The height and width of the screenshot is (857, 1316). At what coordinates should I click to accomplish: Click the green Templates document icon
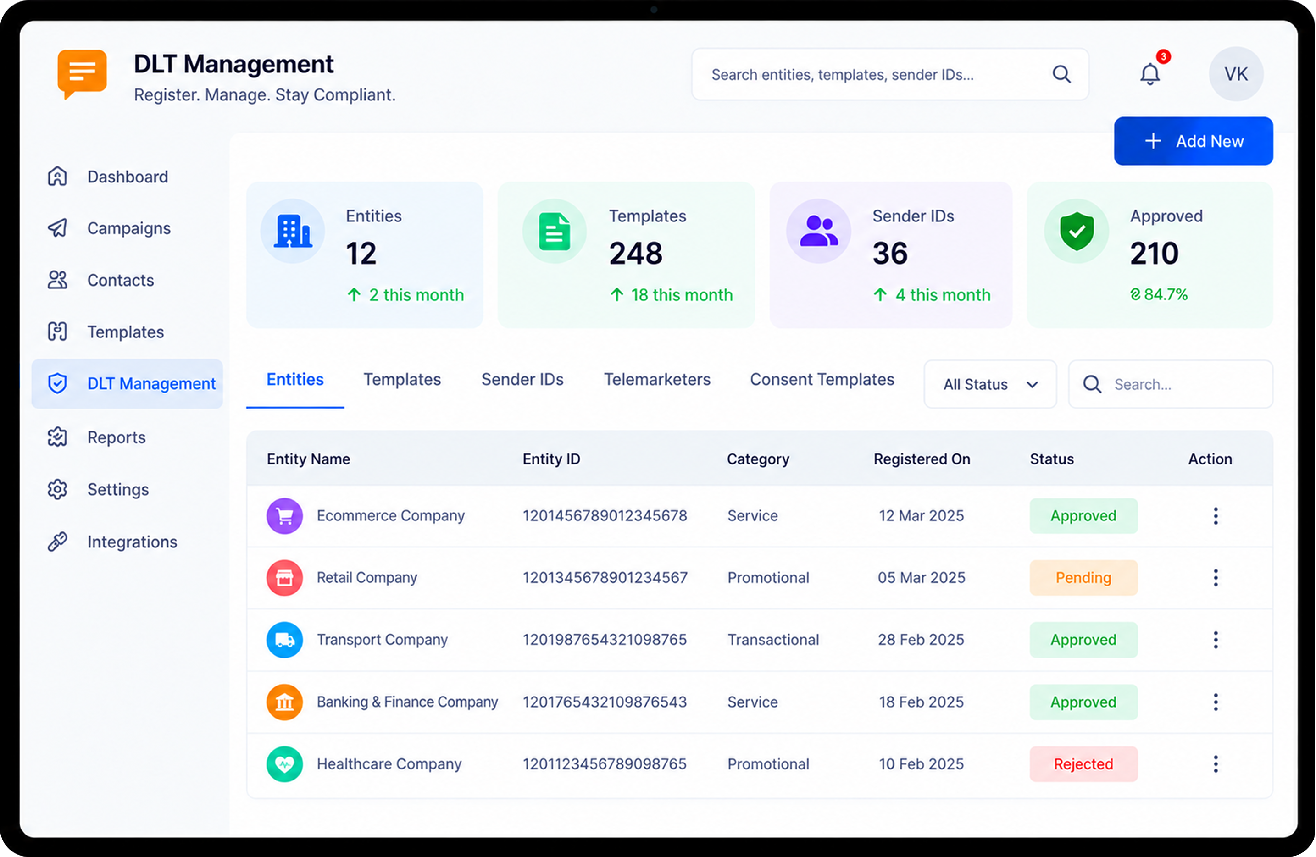[555, 231]
